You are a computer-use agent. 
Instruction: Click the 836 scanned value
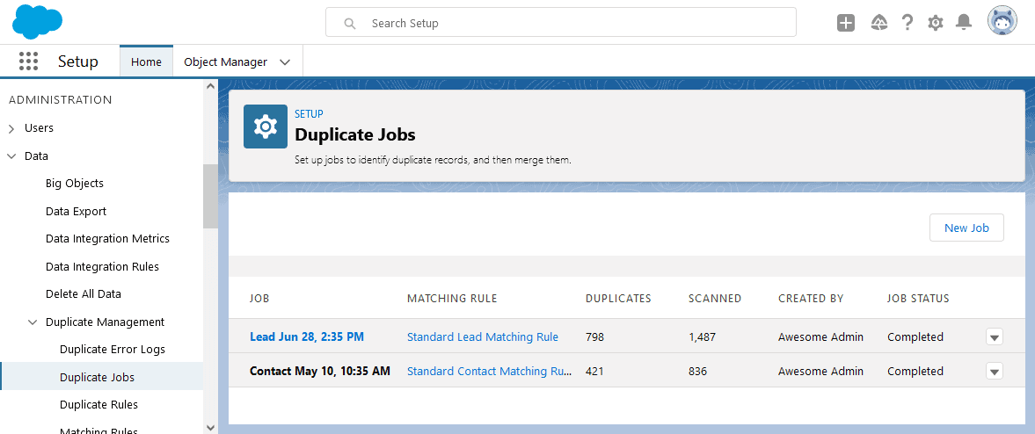pyautogui.click(x=697, y=371)
